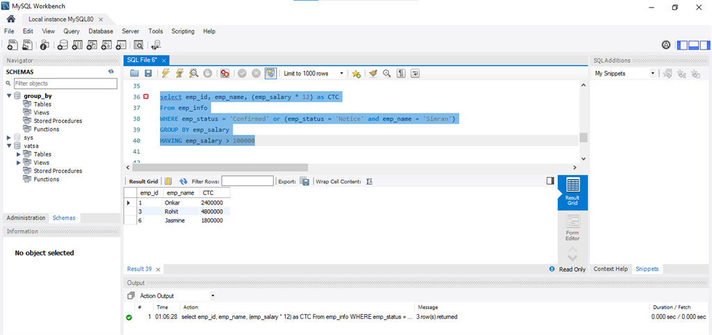The width and height of the screenshot is (712, 335).
Task: Expand Tables under vatsa schema
Action: pos(19,154)
